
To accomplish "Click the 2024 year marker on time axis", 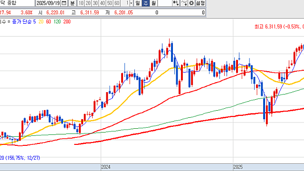I will pos(106,167).
